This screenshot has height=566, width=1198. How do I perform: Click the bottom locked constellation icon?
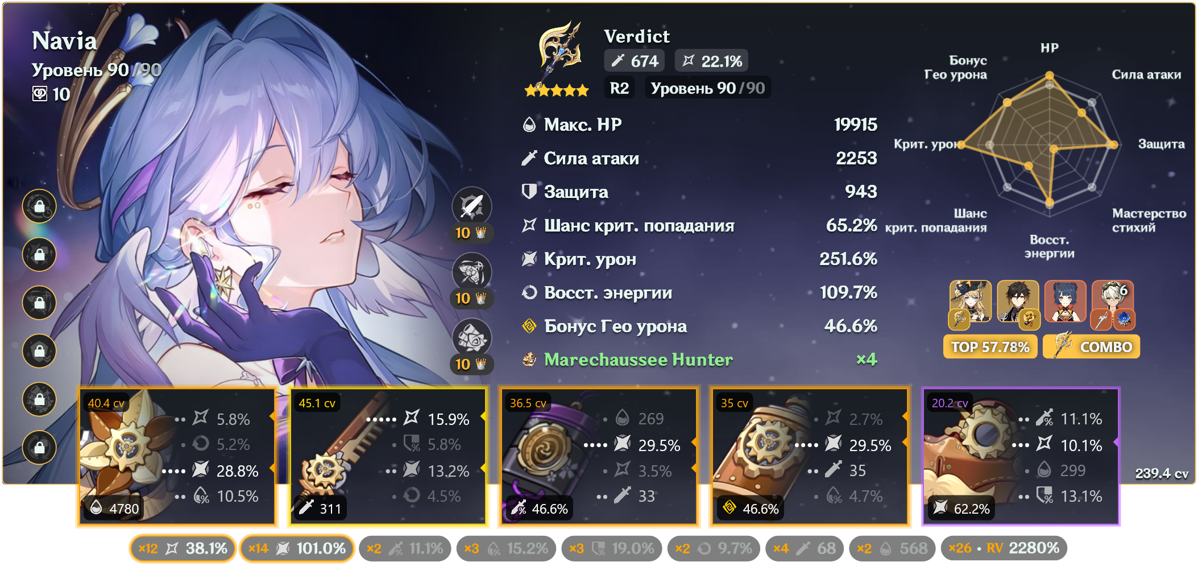click(39, 447)
